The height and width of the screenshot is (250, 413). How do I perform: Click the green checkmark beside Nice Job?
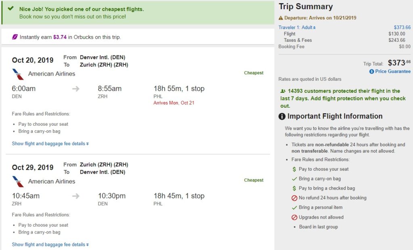(x=10, y=8)
